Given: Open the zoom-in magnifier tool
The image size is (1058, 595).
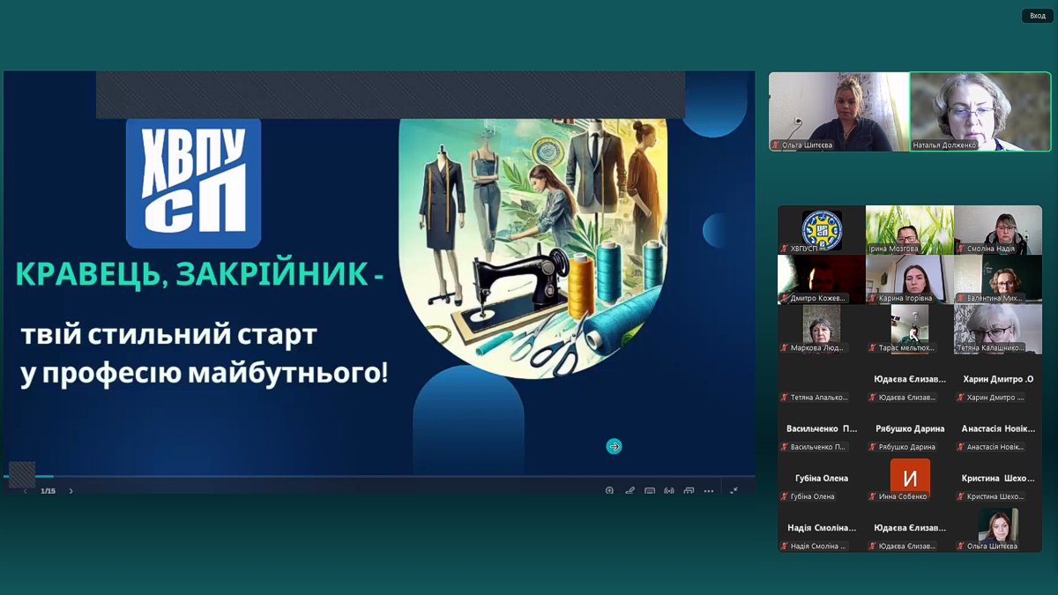Looking at the screenshot, I should 609,491.
